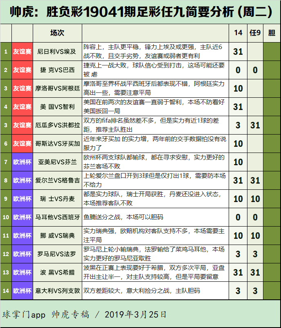Click row number 7 cell
Screen dimensions: 281x328
point(6,162)
